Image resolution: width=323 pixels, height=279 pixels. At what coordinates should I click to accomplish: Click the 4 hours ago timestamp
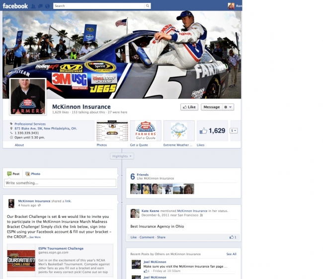(x=27, y=205)
